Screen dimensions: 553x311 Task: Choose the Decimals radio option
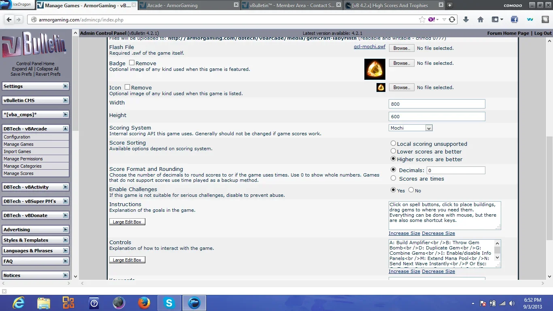click(x=393, y=170)
